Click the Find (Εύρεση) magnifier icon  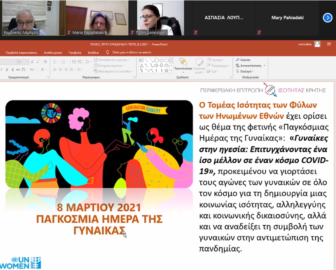pyautogui.click(x=237, y=60)
